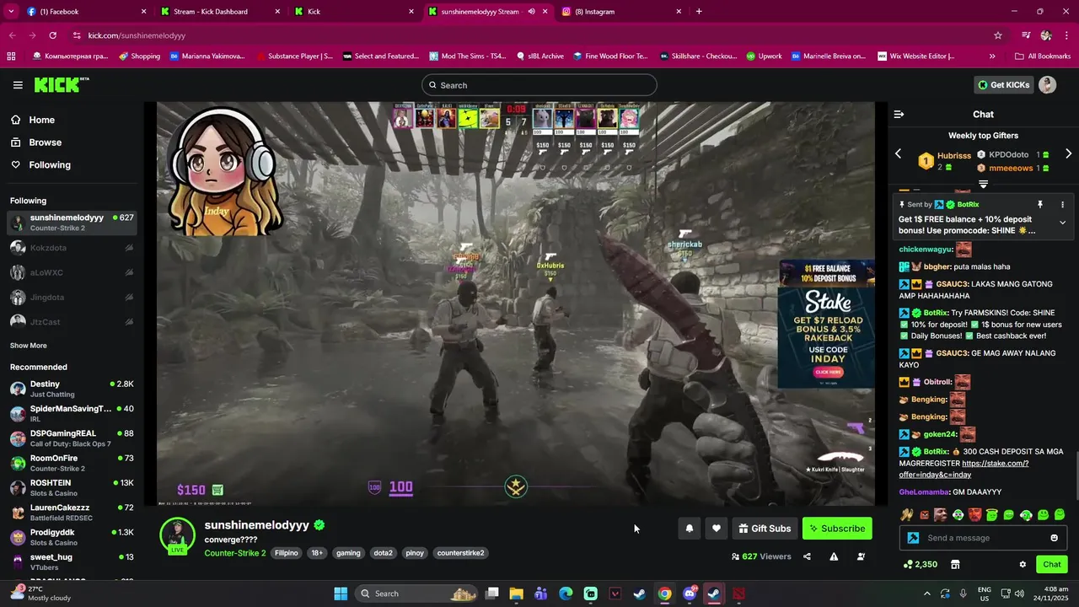This screenshot has width=1079, height=607.
Task: Show hidden system tray icons
Action: [926, 594]
